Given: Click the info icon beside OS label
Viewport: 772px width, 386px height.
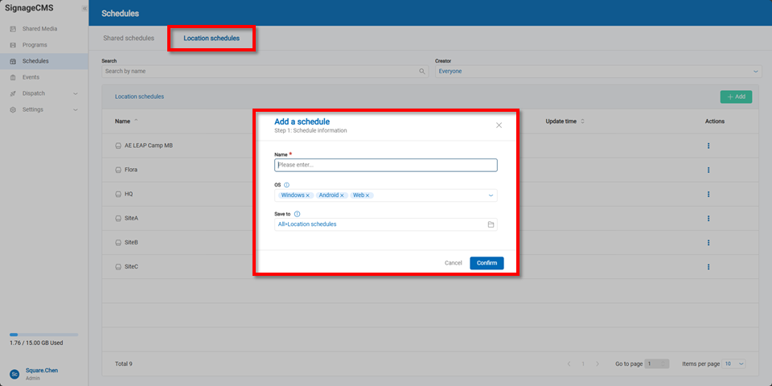Looking at the screenshot, I should tap(287, 185).
